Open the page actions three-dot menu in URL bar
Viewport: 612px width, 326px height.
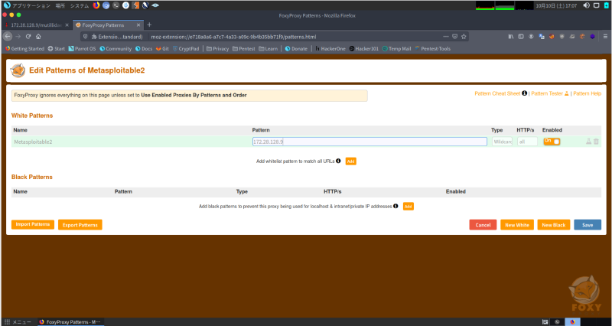pyautogui.click(x=446, y=36)
